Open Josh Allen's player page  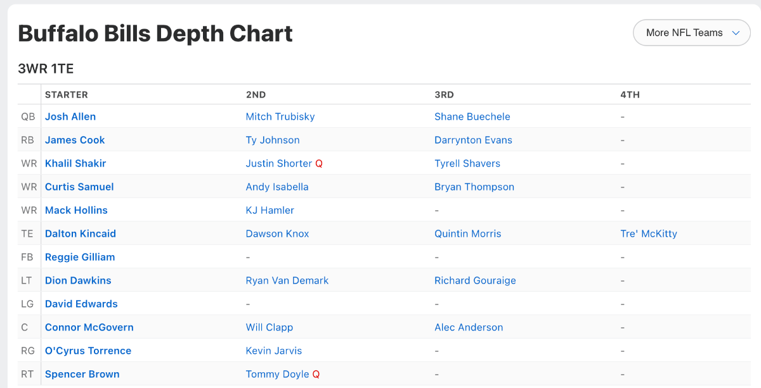point(70,116)
